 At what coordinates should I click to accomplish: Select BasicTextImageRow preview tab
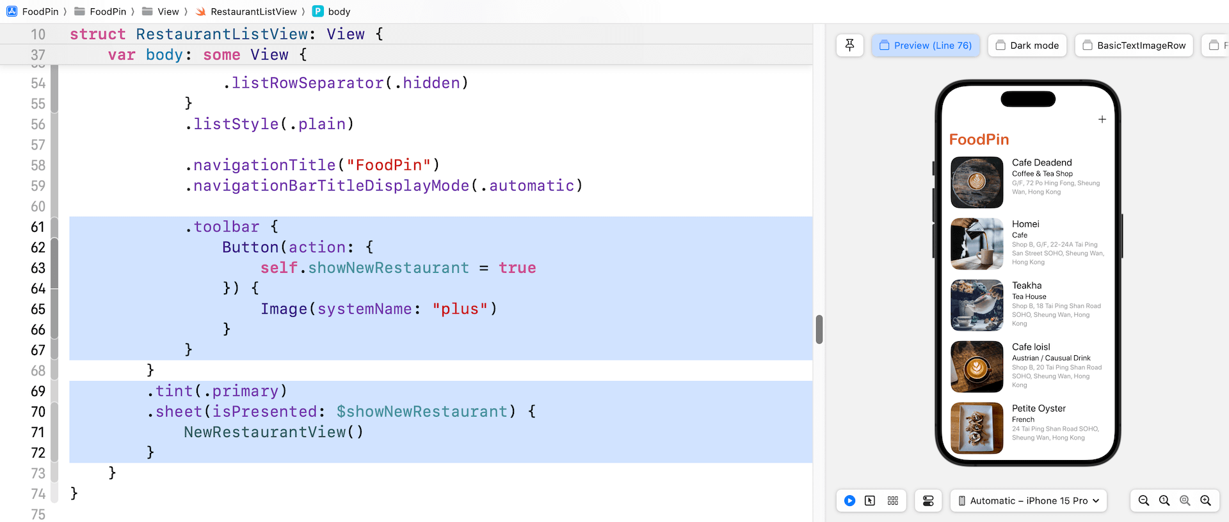coord(1134,45)
